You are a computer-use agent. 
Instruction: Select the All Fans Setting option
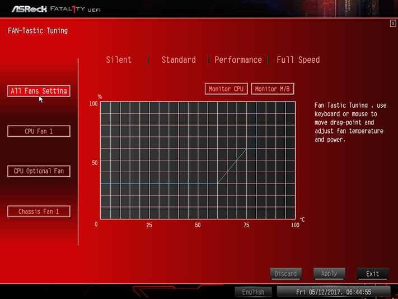pos(39,91)
